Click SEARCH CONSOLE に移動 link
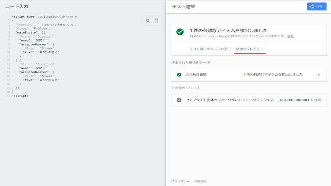331x186 pixels. [301, 100]
